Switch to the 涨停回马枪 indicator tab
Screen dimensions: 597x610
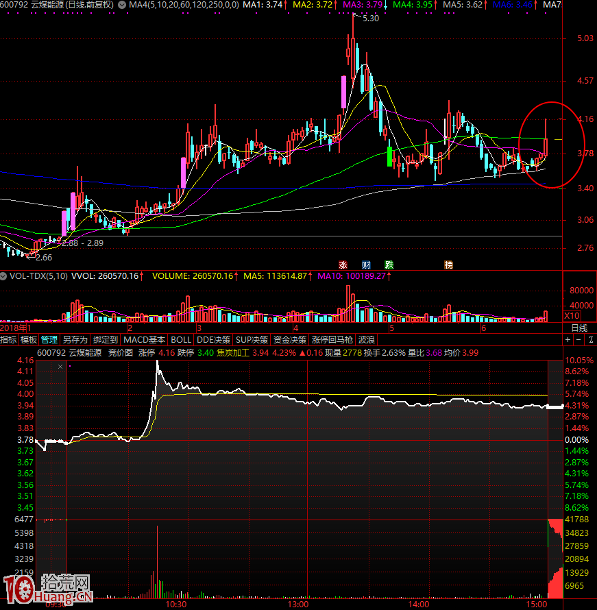click(x=332, y=340)
